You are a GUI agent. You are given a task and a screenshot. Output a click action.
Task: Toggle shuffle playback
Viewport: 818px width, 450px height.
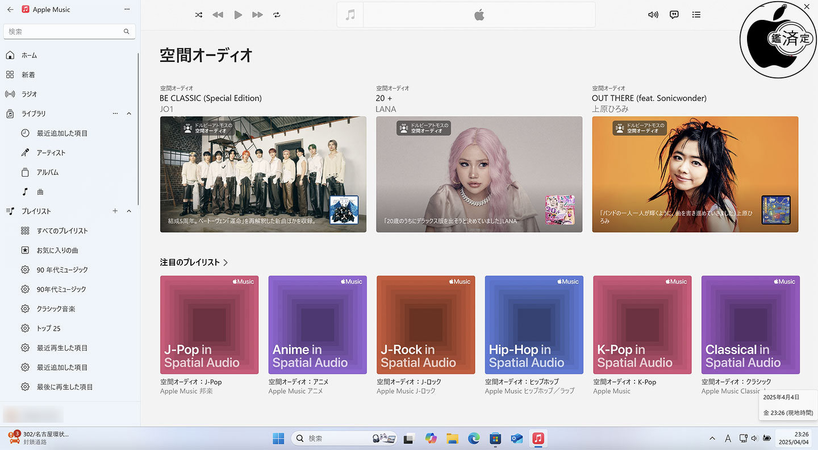click(199, 15)
